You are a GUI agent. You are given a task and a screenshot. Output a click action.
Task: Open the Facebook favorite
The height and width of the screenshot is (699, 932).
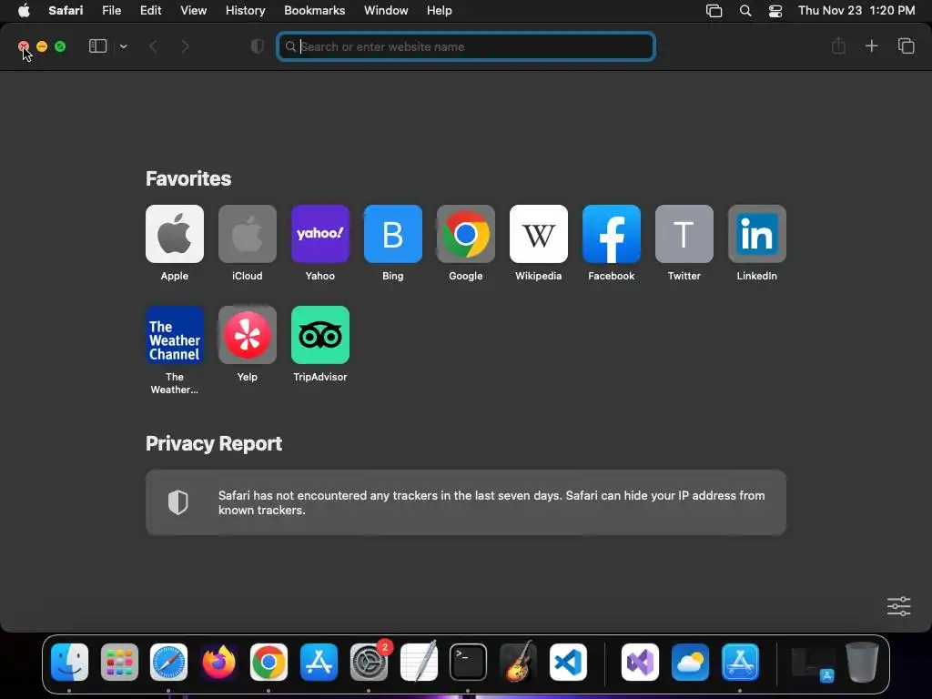coord(611,234)
